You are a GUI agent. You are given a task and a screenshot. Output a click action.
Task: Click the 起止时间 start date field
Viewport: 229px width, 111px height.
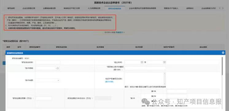pos(134,62)
